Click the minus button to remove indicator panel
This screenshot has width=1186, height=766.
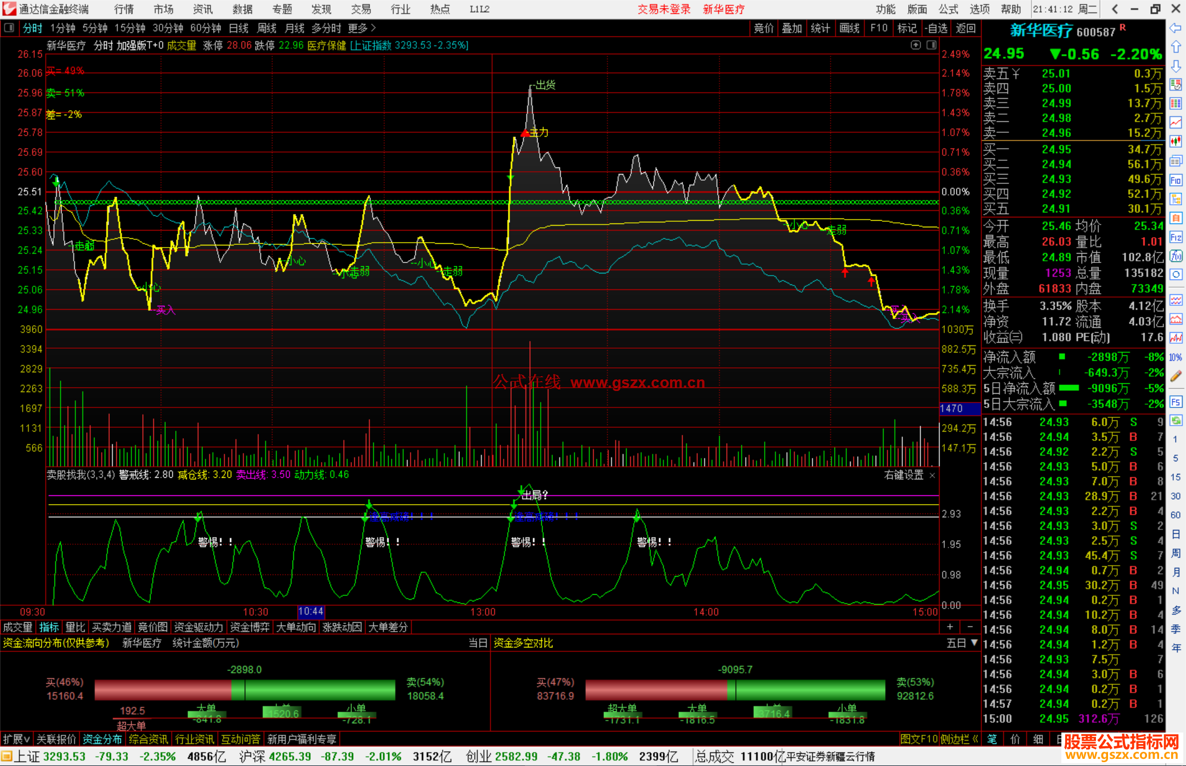(x=970, y=627)
